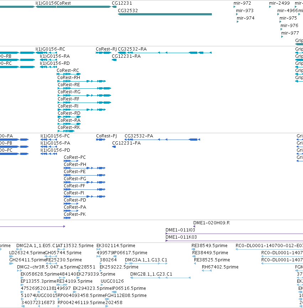Select the CoRest-PA protein feature
Screen dimensions: 303x308
pos(71,210)
